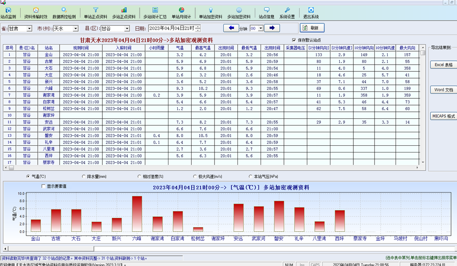457x266 pixels.
Task: Toggle the 保存默认站点 checkbox
Action: (295, 40)
